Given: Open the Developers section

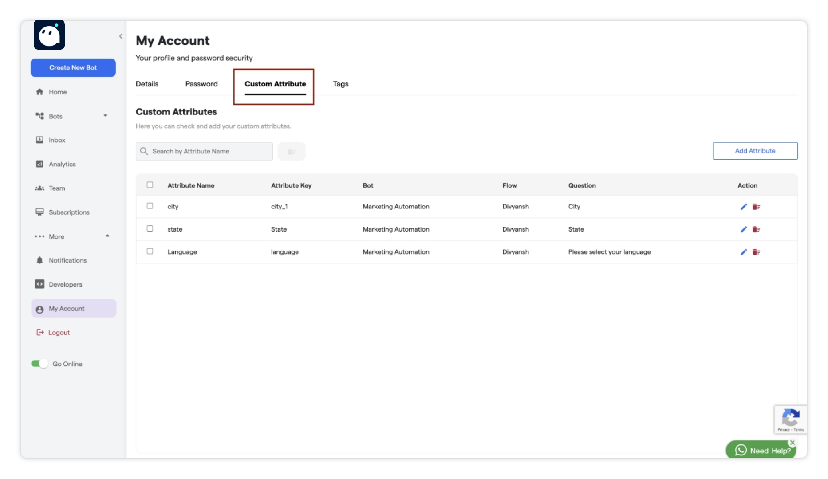Looking at the screenshot, I should coord(65,284).
